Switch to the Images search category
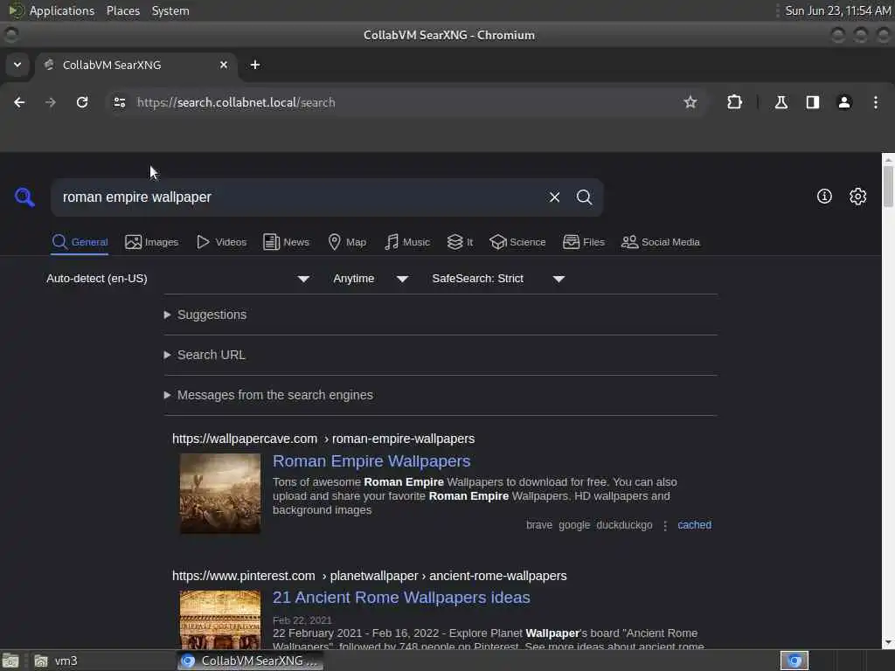The image size is (895, 671). pos(152,242)
